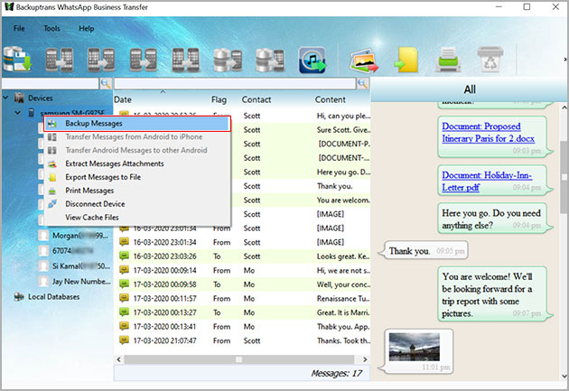Viewport: 569px width, 391px height.
Task: Click the search magnifier above message list
Action: coord(362,83)
